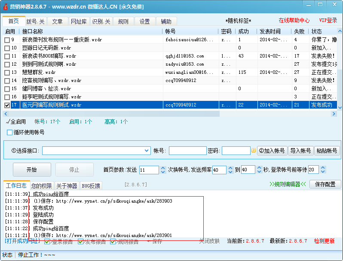This screenshot has width=343, height=261.
Task: Click into the 帐号 input field
Action: tap(187, 151)
